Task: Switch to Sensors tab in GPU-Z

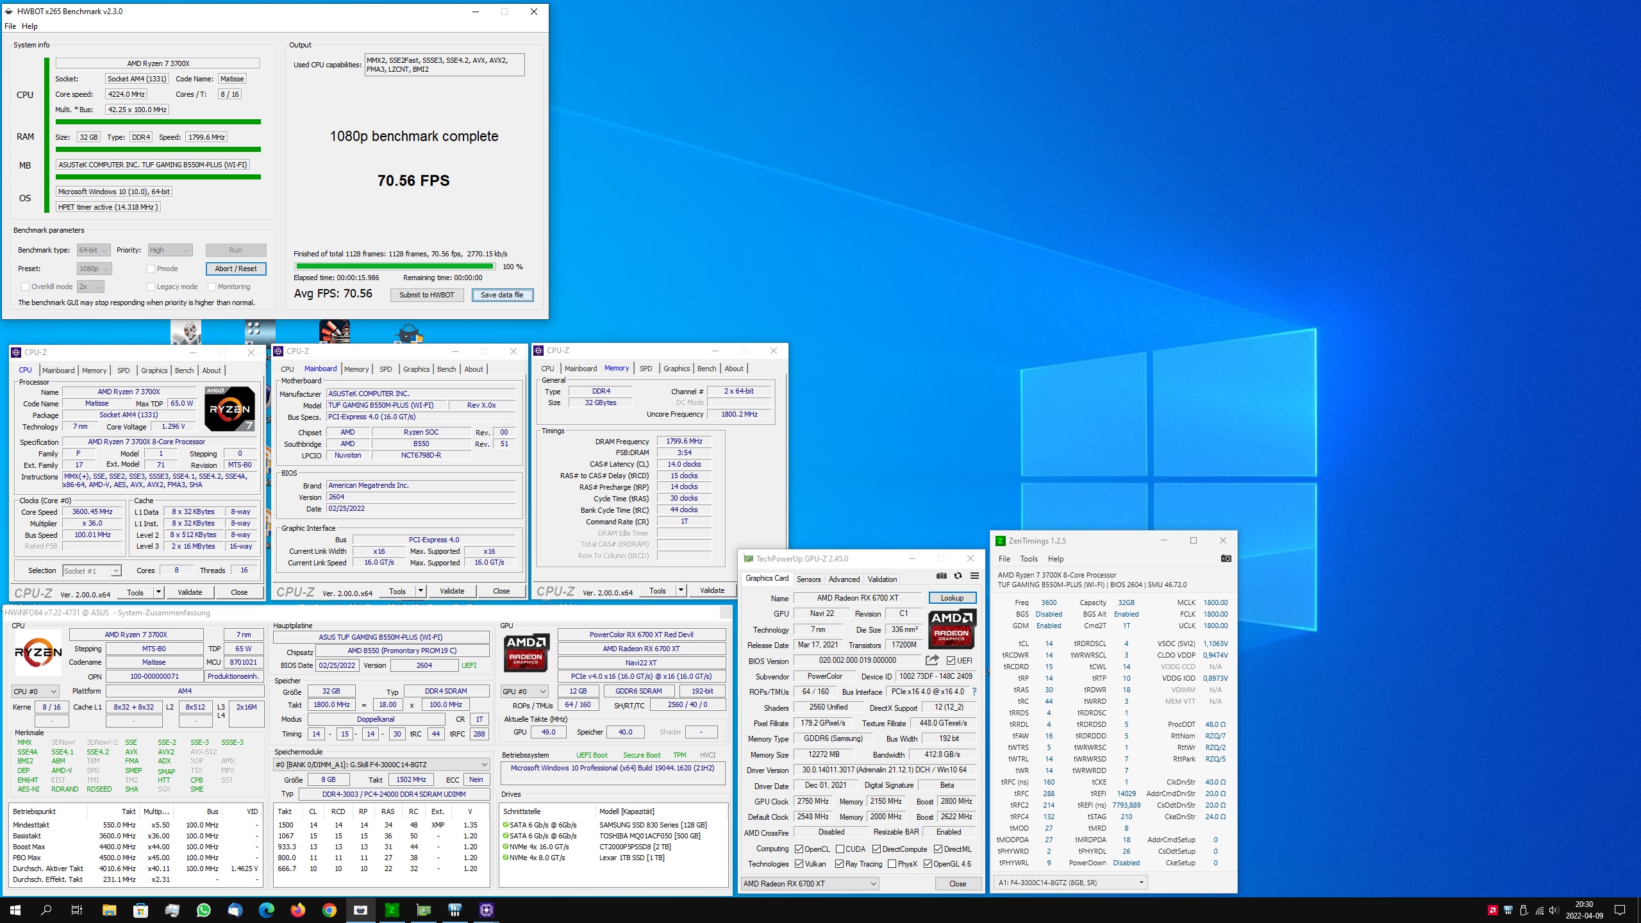Action: click(808, 579)
